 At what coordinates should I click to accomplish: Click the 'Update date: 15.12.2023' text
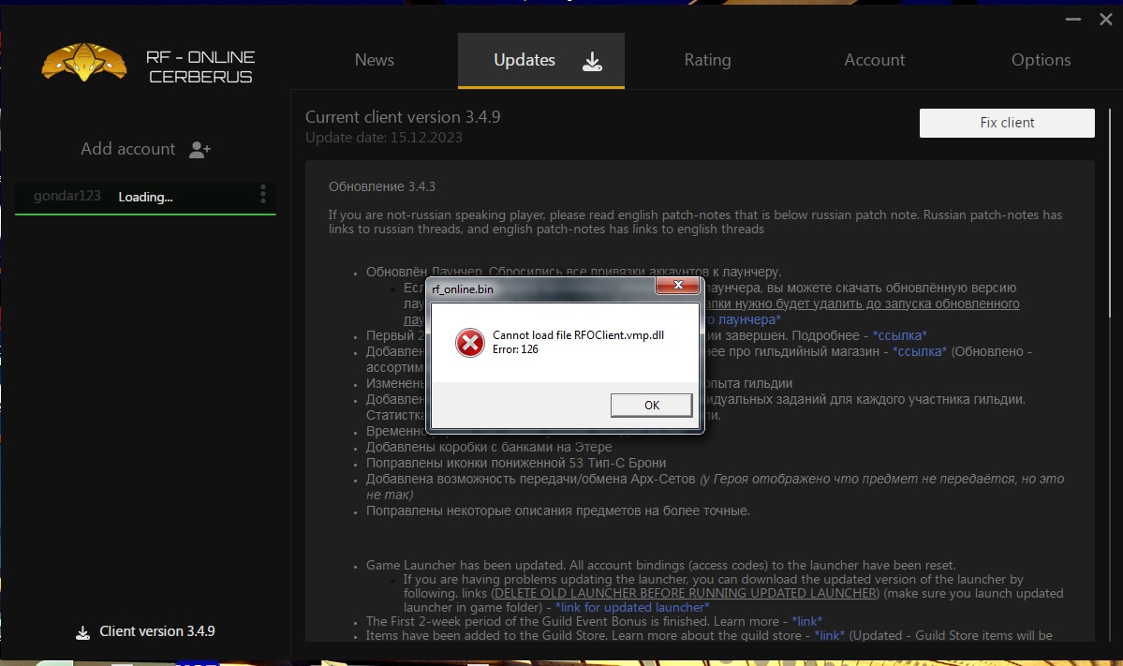point(384,138)
